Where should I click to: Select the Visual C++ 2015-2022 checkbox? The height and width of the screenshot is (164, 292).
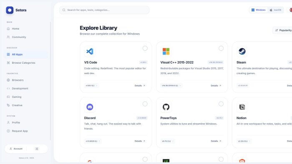click(x=221, y=48)
